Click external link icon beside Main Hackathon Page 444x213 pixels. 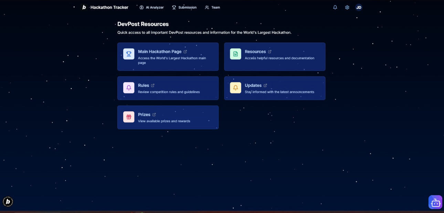[185, 52]
